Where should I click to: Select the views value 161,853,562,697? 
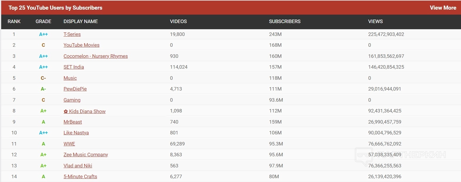click(x=386, y=56)
